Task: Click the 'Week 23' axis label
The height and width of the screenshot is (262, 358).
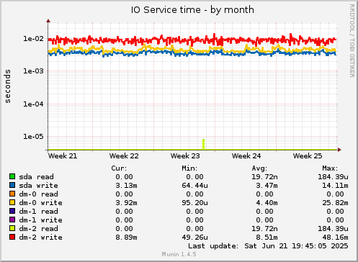Action: pyautogui.click(x=185, y=156)
